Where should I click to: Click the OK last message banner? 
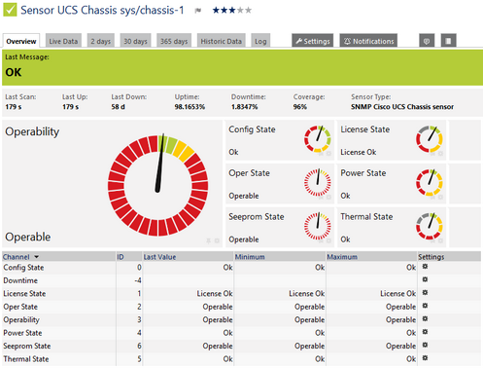click(242, 67)
